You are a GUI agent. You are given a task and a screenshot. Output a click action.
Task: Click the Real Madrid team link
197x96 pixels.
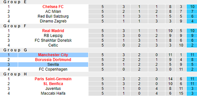pos(53,31)
